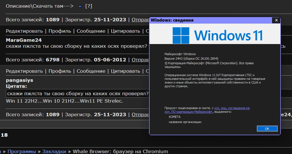The height and width of the screenshot is (154, 292).
Task: Click the small blue arrow icon after "Скачать там--->"
Action: [x=80, y=7]
